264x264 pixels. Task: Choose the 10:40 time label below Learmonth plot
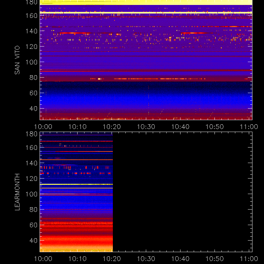click(x=180, y=259)
